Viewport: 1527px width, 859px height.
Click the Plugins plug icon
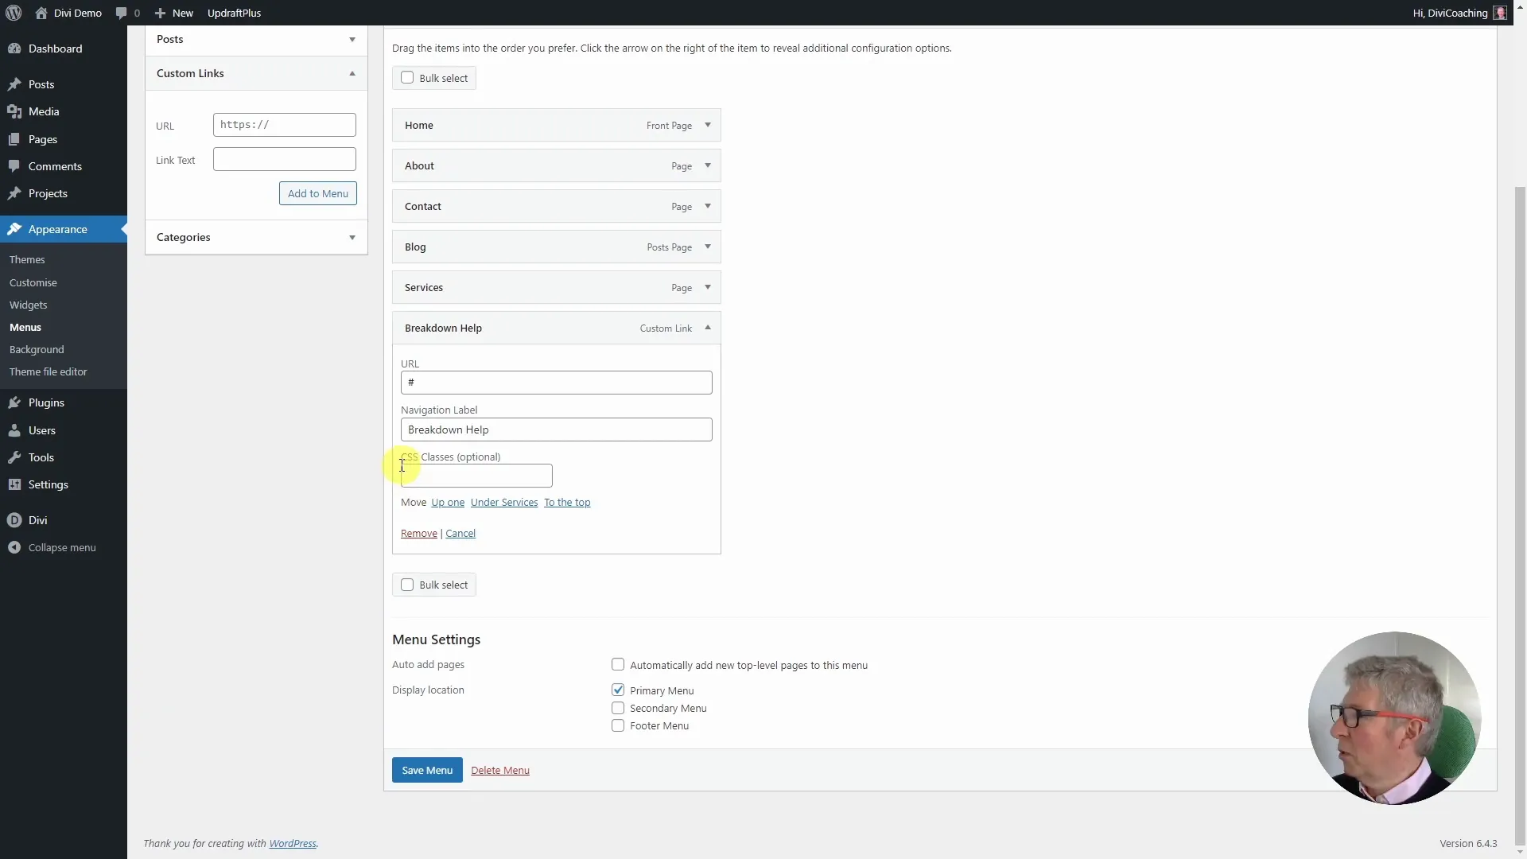(x=14, y=402)
